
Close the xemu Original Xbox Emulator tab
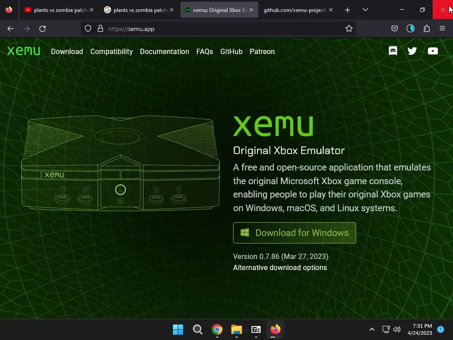pyautogui.click(x=251, y=10)
